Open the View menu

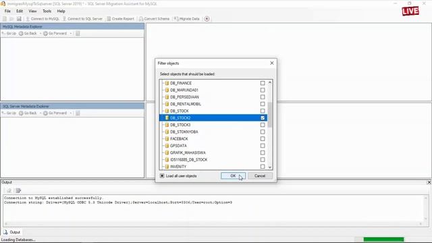coord(32,11)
